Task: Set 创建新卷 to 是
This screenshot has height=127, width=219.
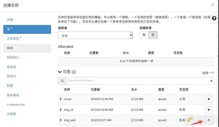Action: point(144,35)
